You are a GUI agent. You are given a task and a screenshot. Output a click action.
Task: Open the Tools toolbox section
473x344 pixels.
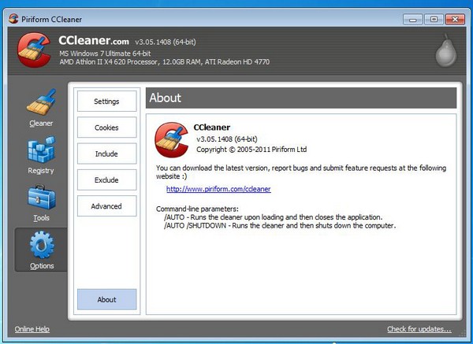[41, 203]
